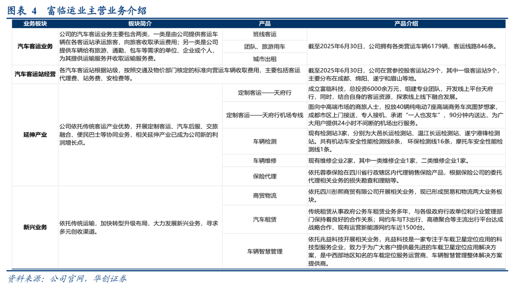Select the 产品 column header
Image resolution: width=517 pixels, height=287 pixels.
pos(264,23)
